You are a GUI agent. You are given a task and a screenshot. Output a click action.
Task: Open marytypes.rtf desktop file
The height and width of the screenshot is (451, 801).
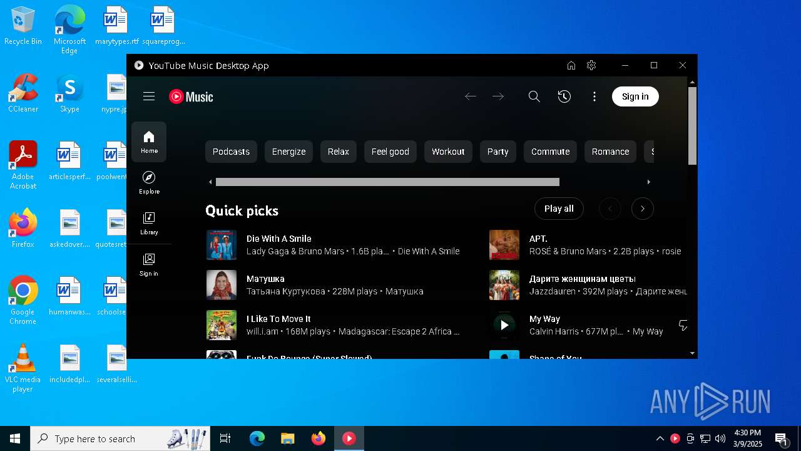(x=116, y=26)
